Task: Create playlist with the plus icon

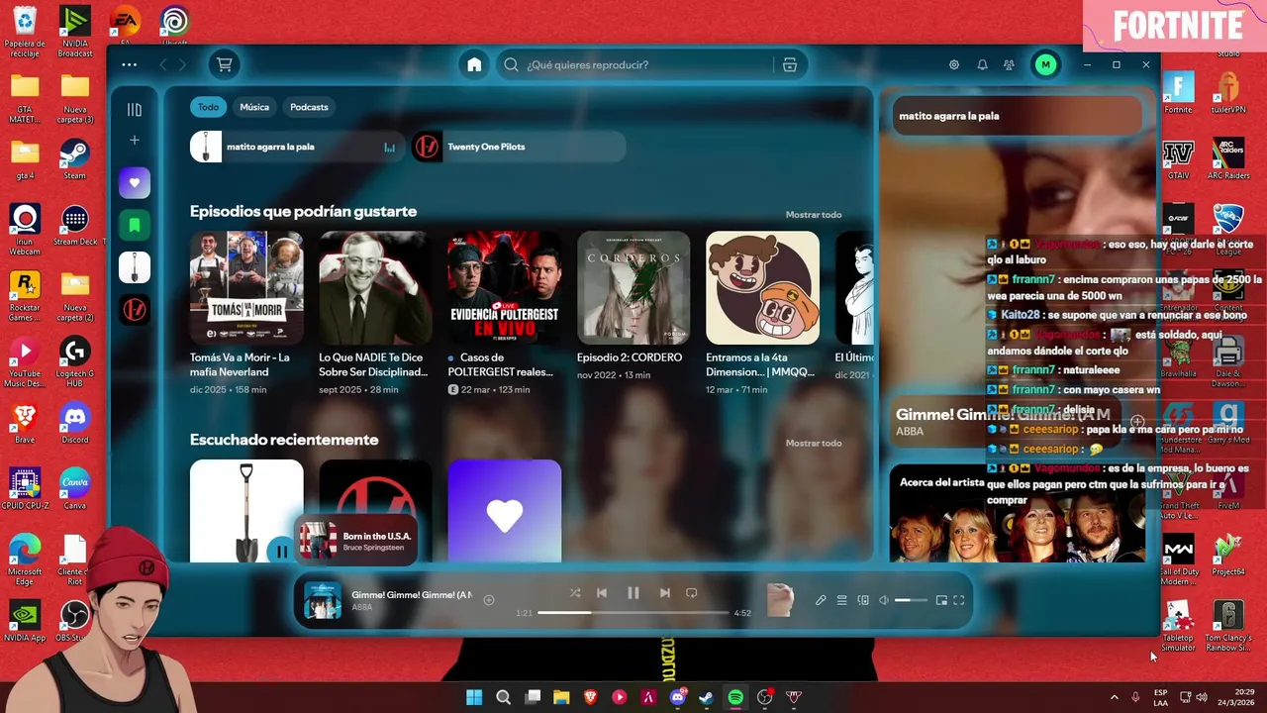Action: tap(135, 140)
